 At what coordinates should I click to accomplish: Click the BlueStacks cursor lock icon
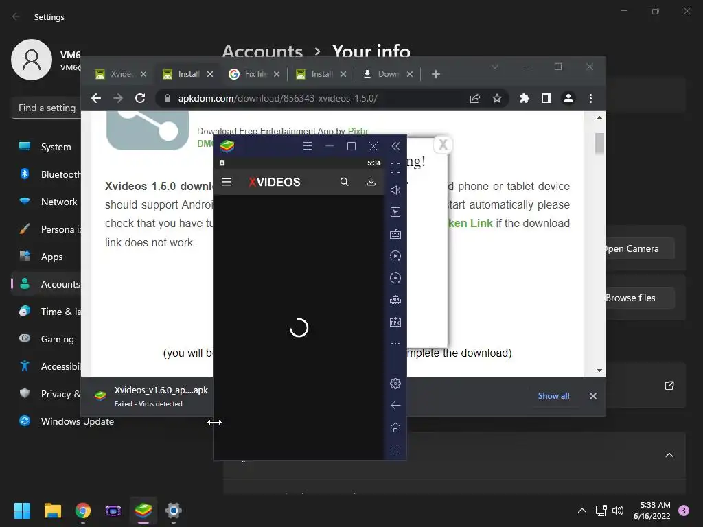pyautogui.click(x=395, y=212)
